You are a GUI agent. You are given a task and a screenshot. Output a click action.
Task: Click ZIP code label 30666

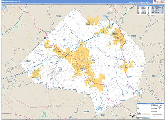86,111
